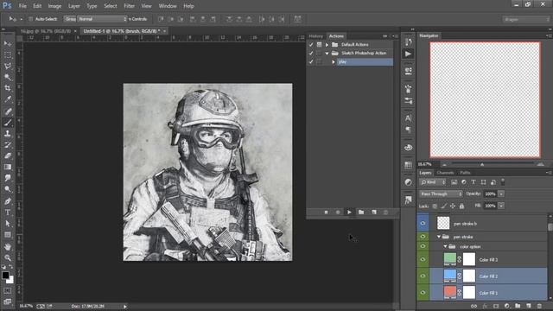Select the Eraser tool

point(8,155)
